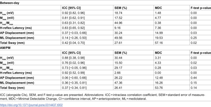
Task: Click the Between-day ML Displacement row label
Action: (x=17, y=38)
